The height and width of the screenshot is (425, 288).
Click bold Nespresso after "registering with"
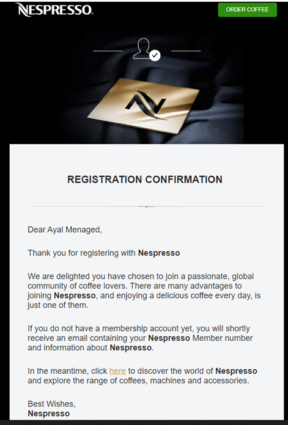[x=159, y=253]
